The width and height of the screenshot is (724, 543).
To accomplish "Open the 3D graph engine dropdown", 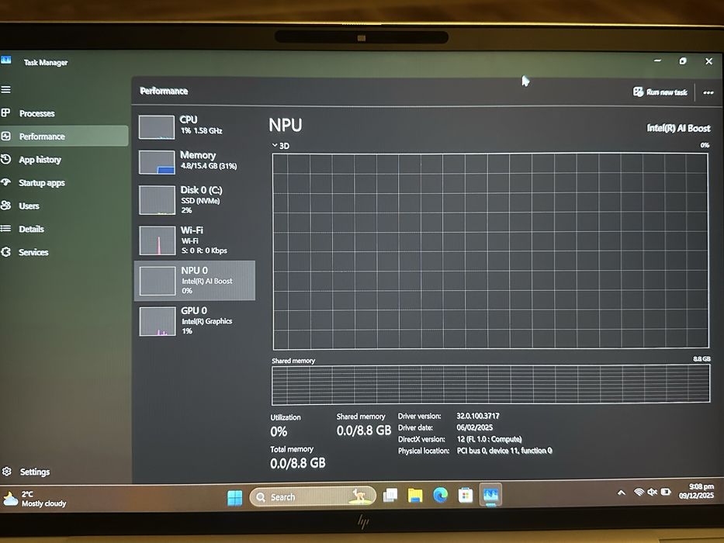I will pyautogui.click(x=280, y=146).
